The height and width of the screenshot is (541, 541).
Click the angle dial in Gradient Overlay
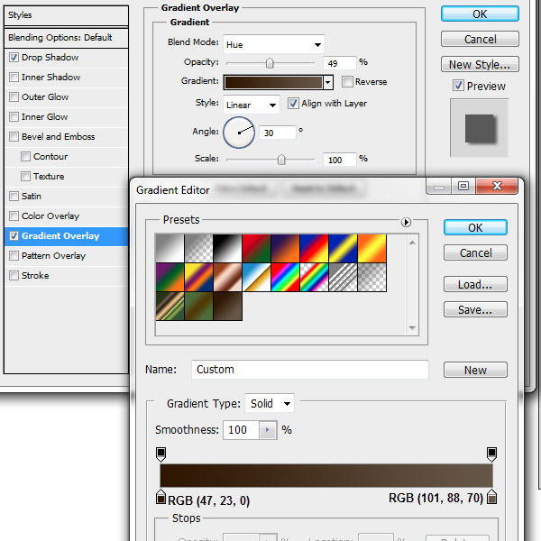coord(239,133)
